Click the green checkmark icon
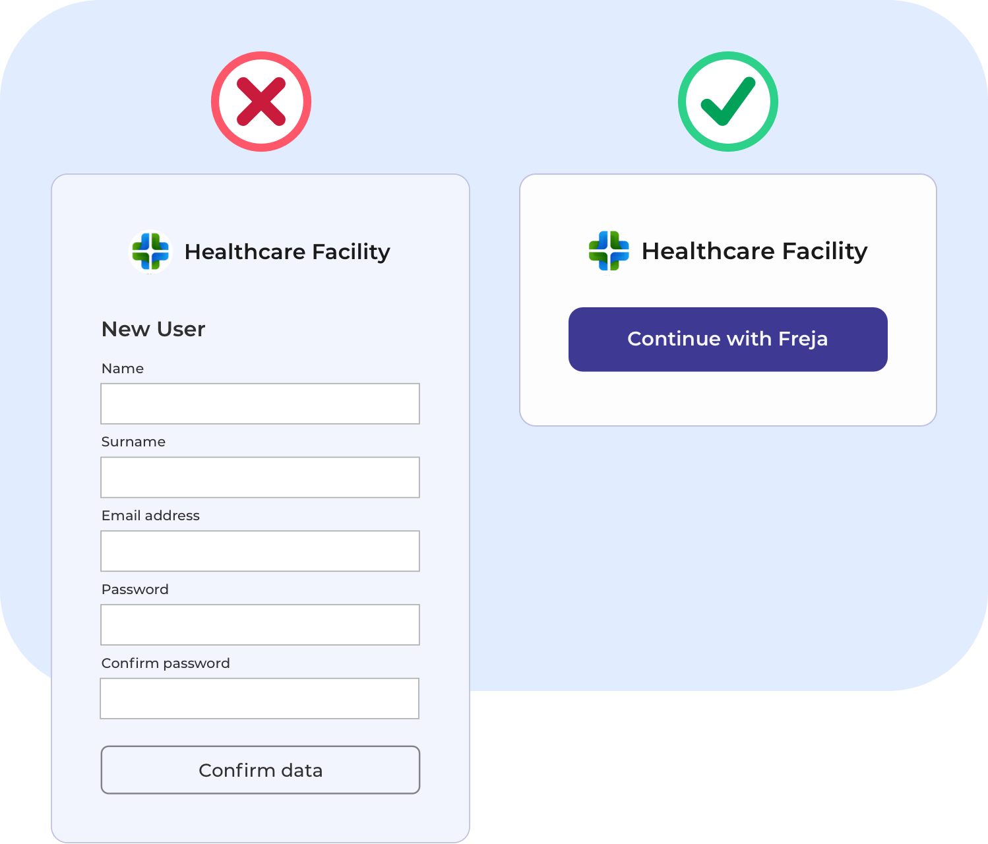This screenshot has width=988, height=844. pyautogui.click(x=728, y=102)
